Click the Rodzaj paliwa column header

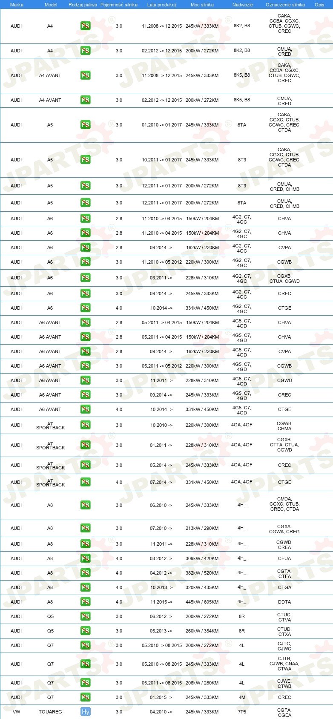[83, 5]
